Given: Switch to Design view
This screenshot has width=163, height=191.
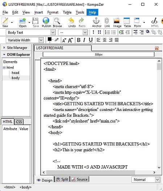Looking at the screenshot, I should [45, 180].
